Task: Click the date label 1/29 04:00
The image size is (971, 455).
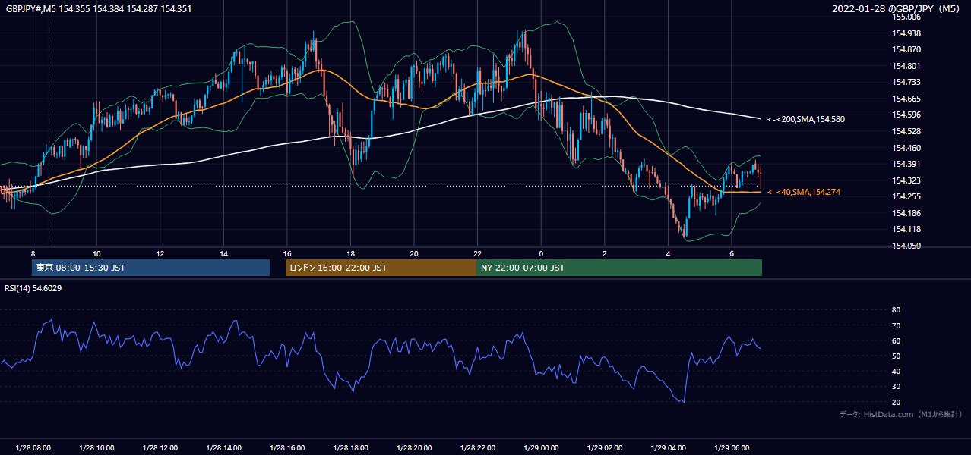Action: click(x=668, y=448)
